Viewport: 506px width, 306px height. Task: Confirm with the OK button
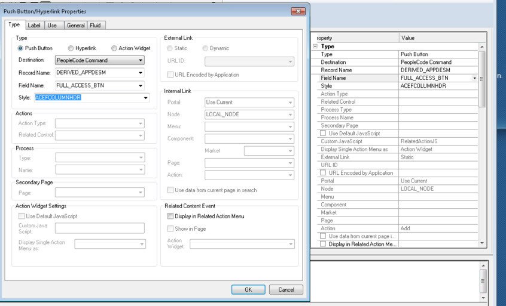[x=248, y=289]
